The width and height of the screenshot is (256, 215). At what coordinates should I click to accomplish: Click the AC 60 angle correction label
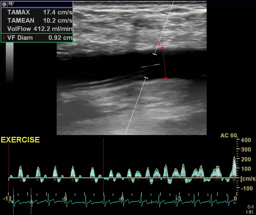(x=228, y=135)
